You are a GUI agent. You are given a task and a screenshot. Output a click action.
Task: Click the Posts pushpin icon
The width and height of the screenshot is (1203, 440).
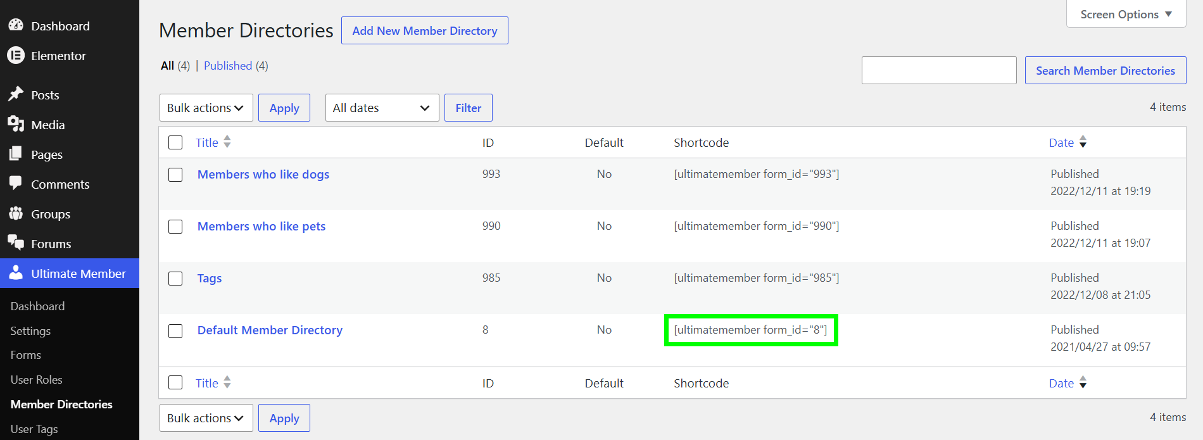pos(16,94)
